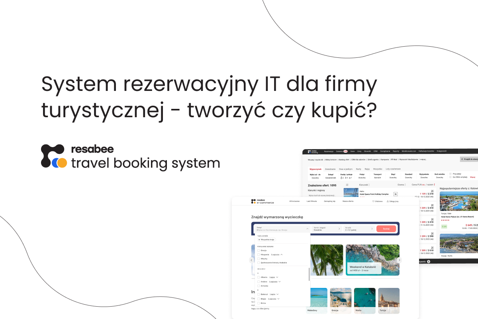Open the Termin i długość selector
The height and width of the screenshot is (319, 478).
tap(327, 229)
